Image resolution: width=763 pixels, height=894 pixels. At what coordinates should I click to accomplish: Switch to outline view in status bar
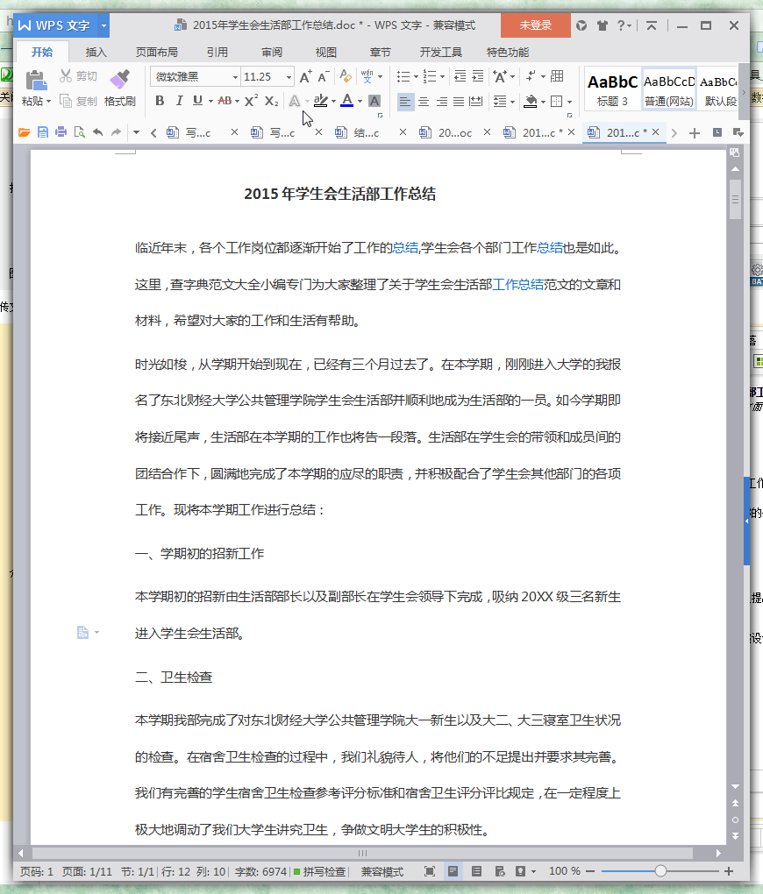[476, 871]
